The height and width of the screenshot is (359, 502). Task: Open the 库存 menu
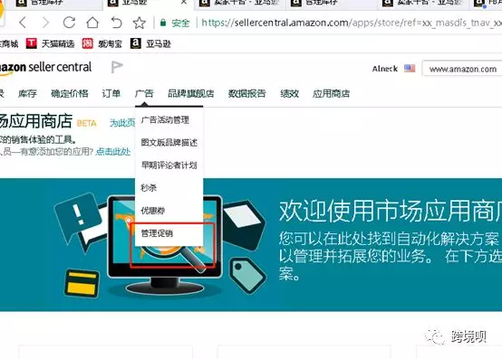point(27,93)
